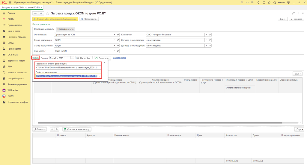The width and height of the screenshot is (307, 165).
Task: Browse for Отчёт по начислениям file
Action: pos(100,76)
